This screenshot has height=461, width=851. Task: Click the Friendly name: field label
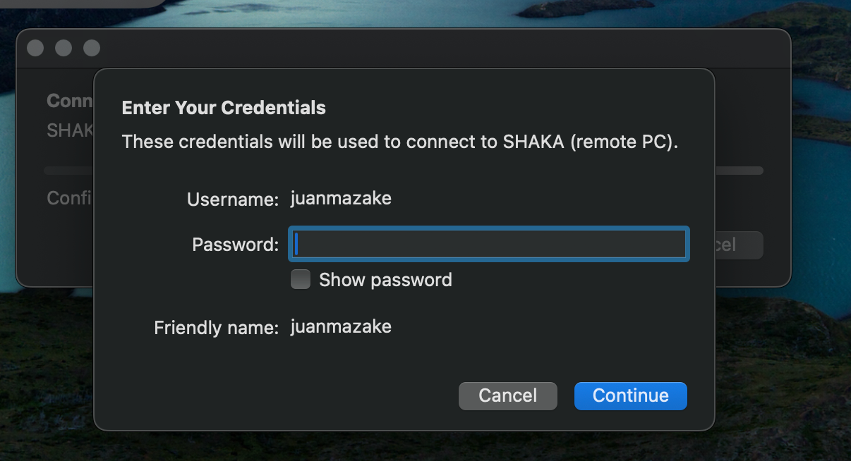[x=216, y=328]
